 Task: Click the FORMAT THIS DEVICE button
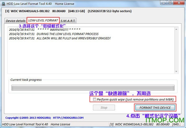click(155, 107)
